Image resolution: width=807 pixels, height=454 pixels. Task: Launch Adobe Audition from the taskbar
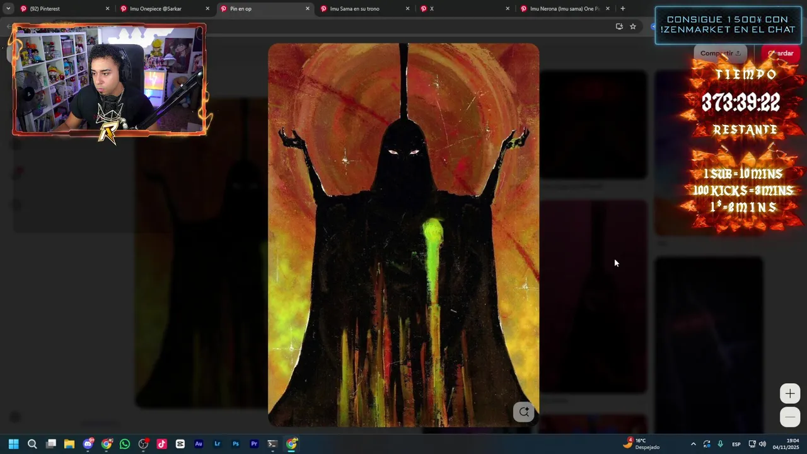pyautogui.click(x=199, y=444)
